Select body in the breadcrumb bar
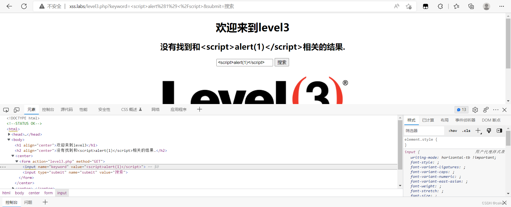The height and width of the screenshot is (207, 511). click(19, 193)
